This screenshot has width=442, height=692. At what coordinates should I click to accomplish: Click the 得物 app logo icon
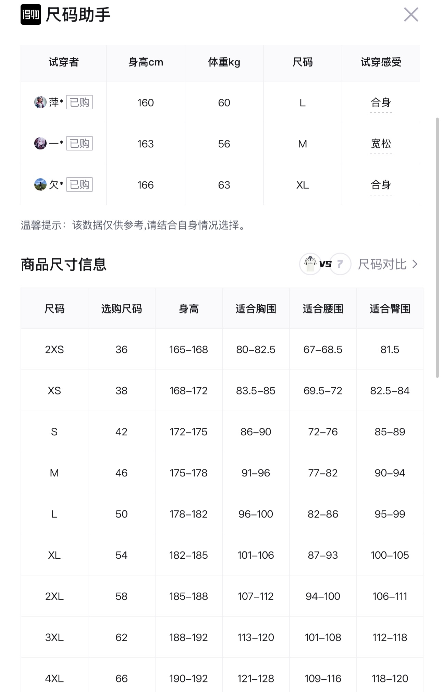pos(31,14)
